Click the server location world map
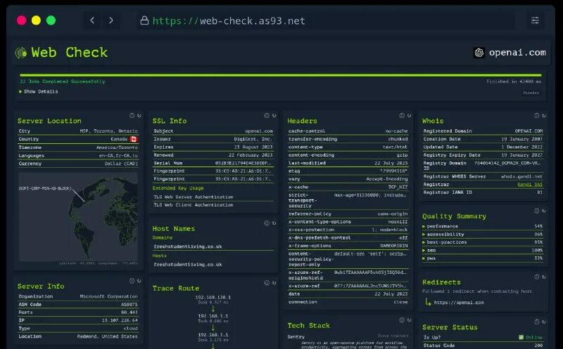The width and height of the screenshot is (563, 349). click(78, 217)
